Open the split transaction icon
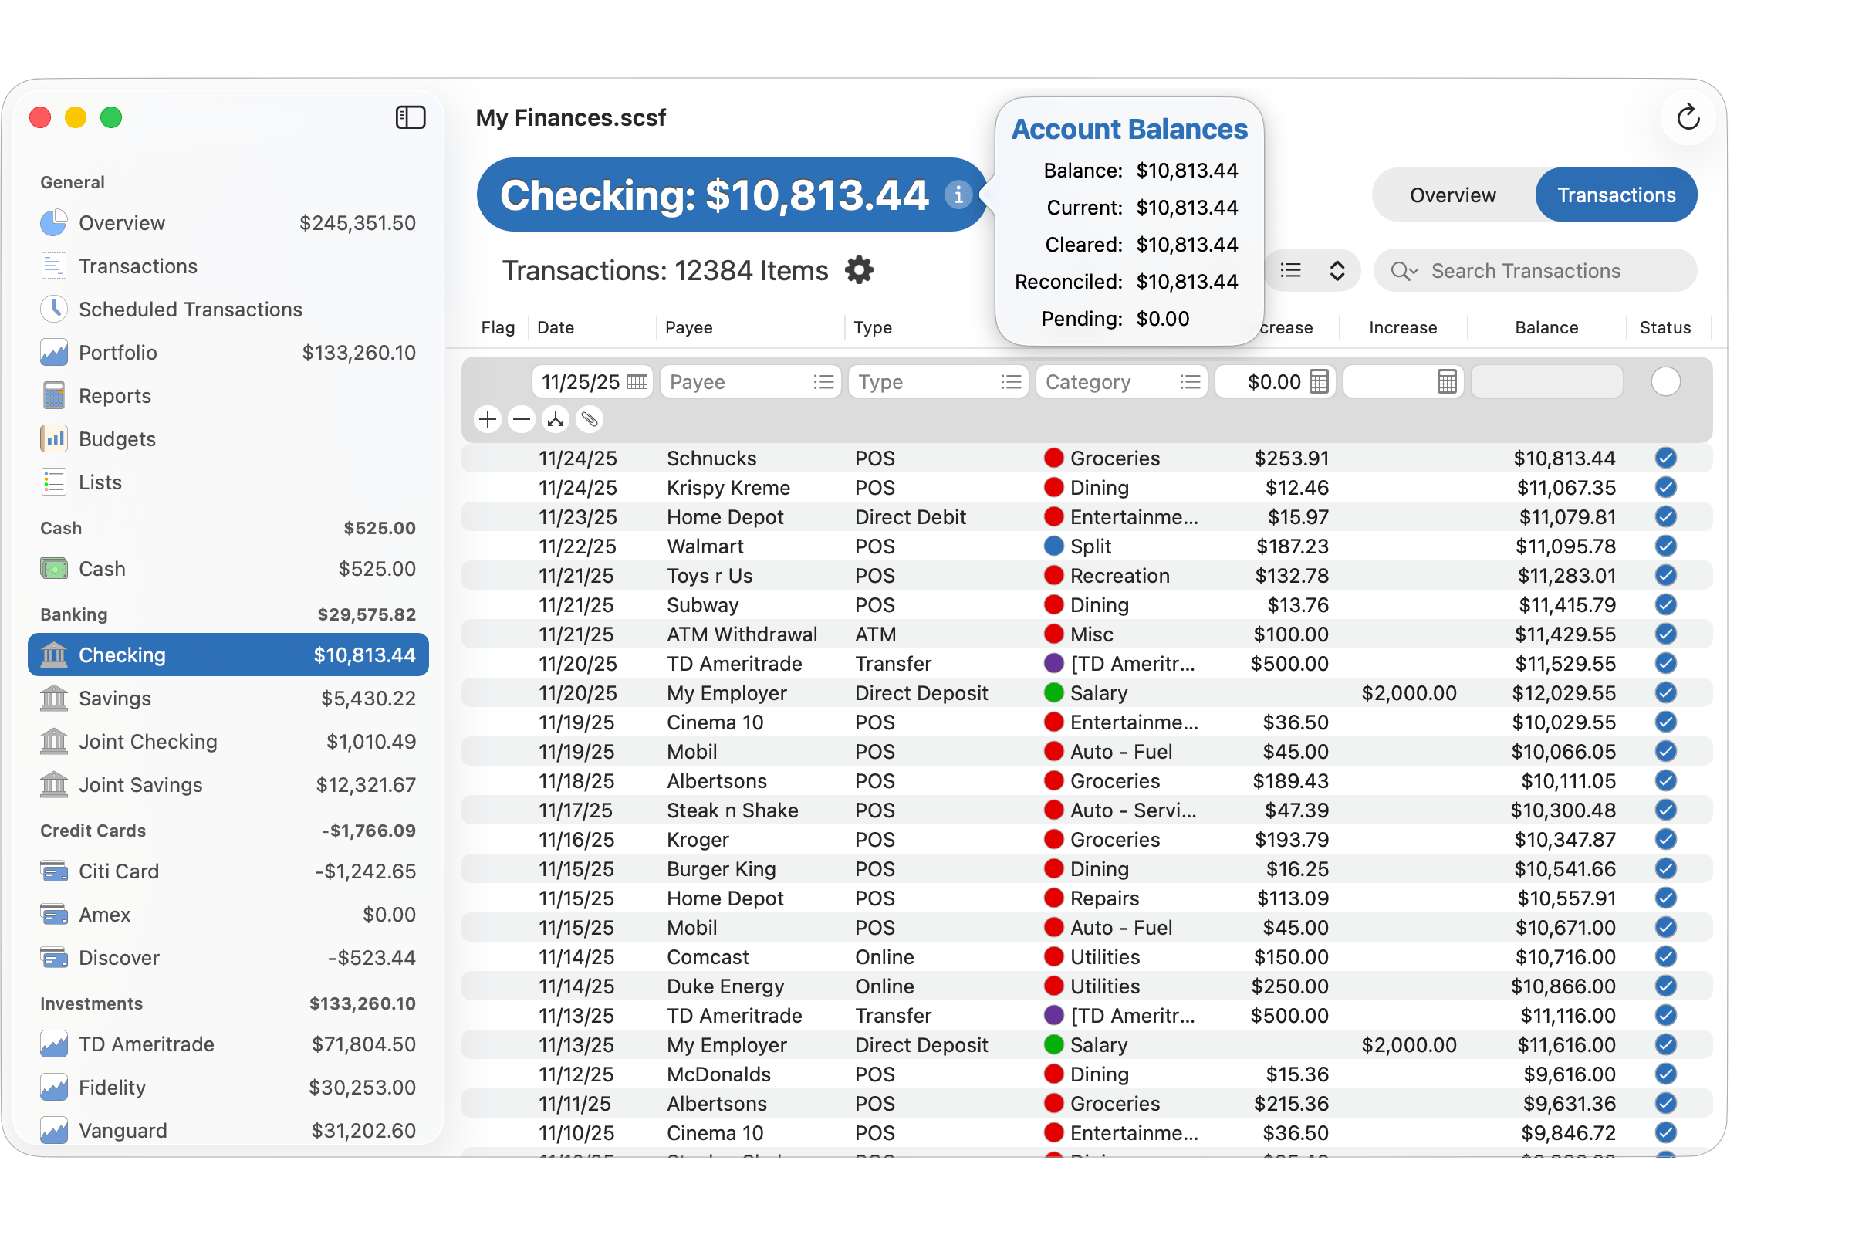Viewport: 1852px width, 1235px height. (556, 420)
